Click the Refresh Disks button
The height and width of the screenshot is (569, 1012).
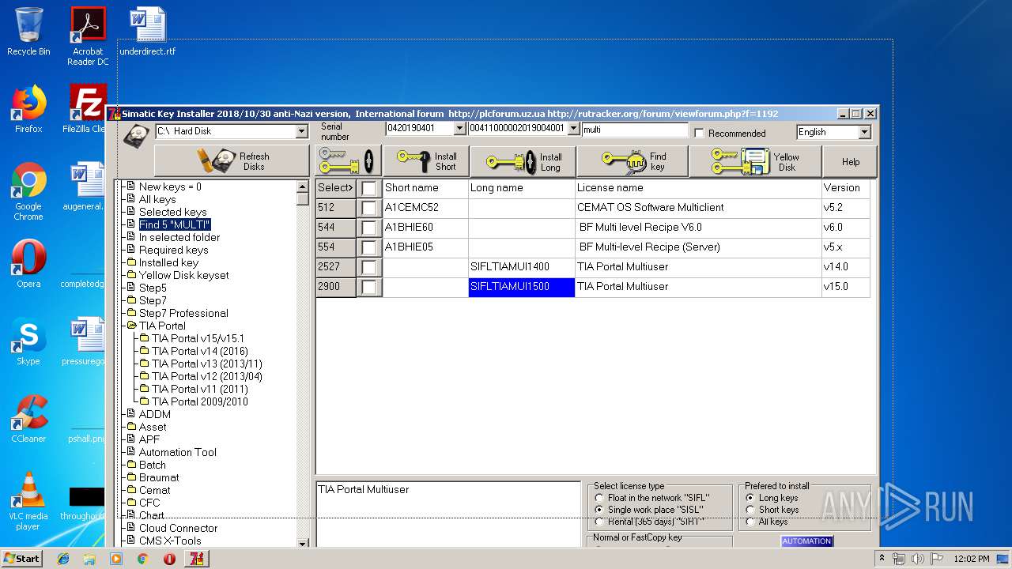pyautogui.click(x=232, y=161)
